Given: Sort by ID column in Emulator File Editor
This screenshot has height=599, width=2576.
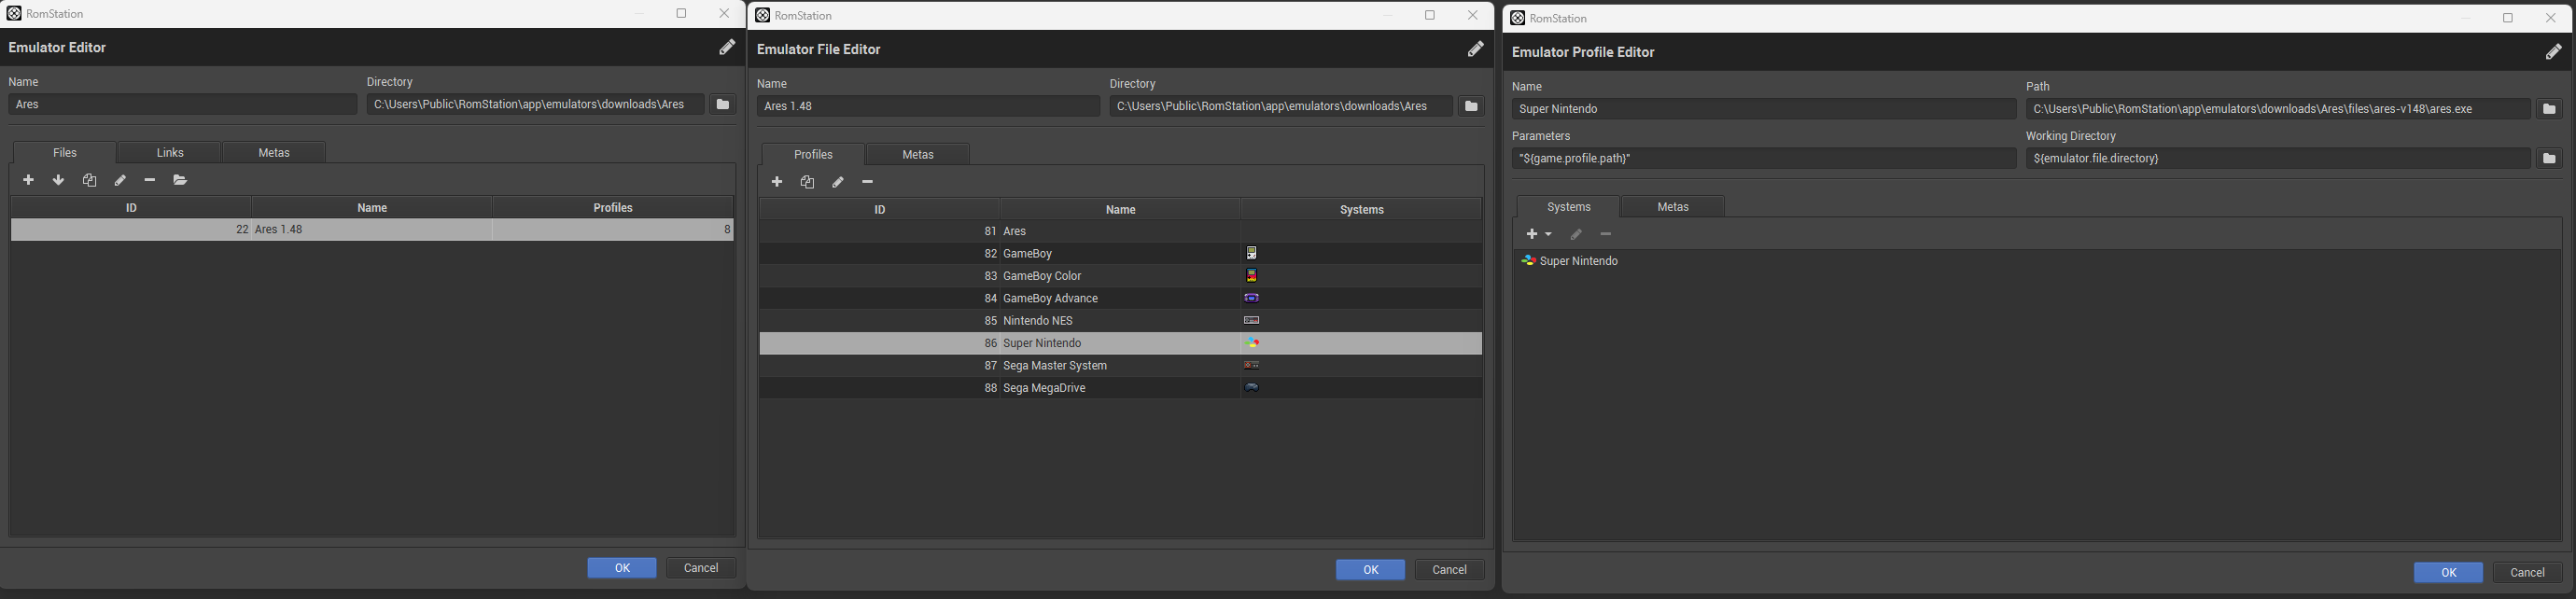Looking at the screenshot, I should point(880,209).
